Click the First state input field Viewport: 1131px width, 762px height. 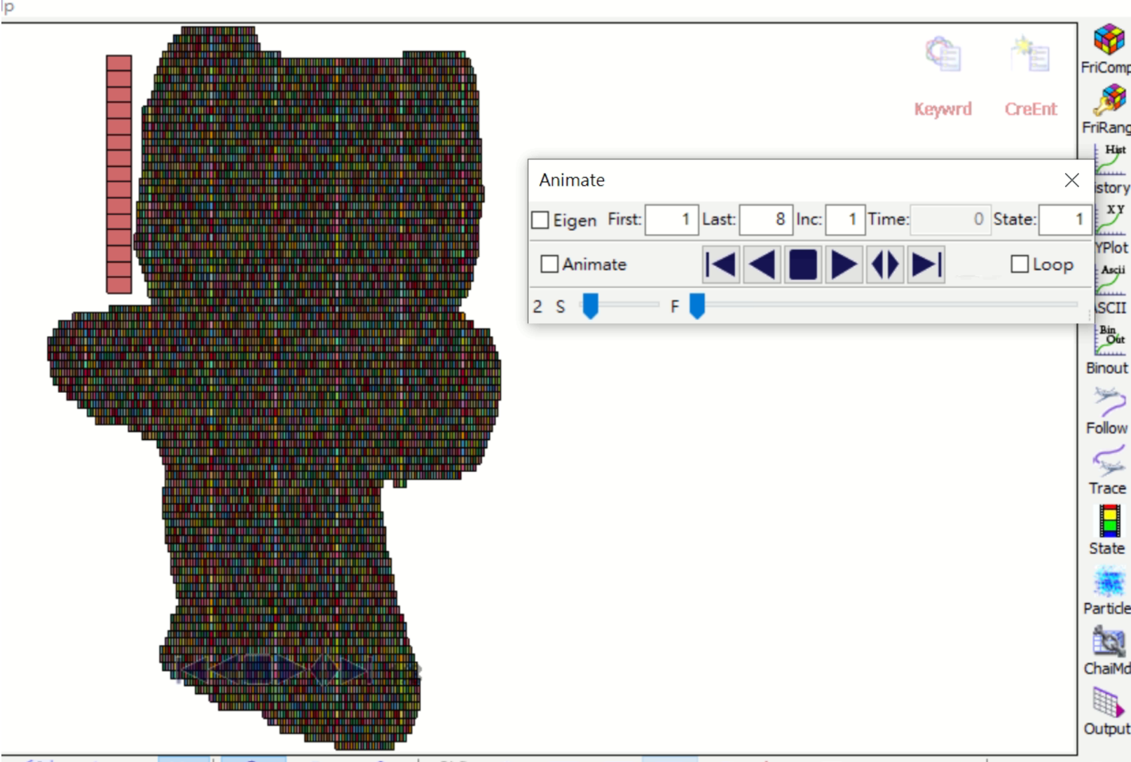point(671,220)
